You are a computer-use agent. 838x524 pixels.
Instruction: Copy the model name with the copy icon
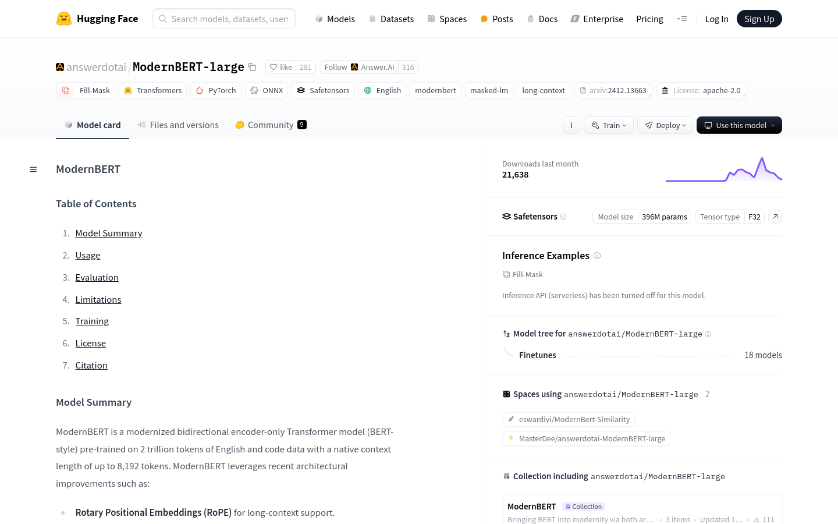(x=252, y=67)
